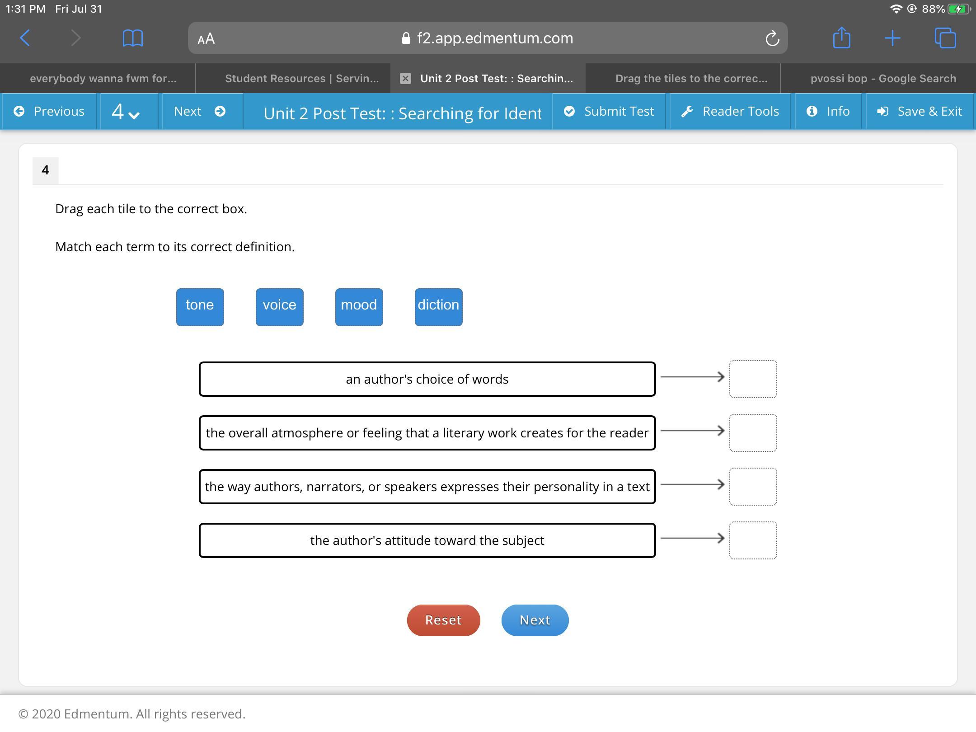976x732 pixels.
Task: Show all tabs overview icon
Action: tap(945, 38)
